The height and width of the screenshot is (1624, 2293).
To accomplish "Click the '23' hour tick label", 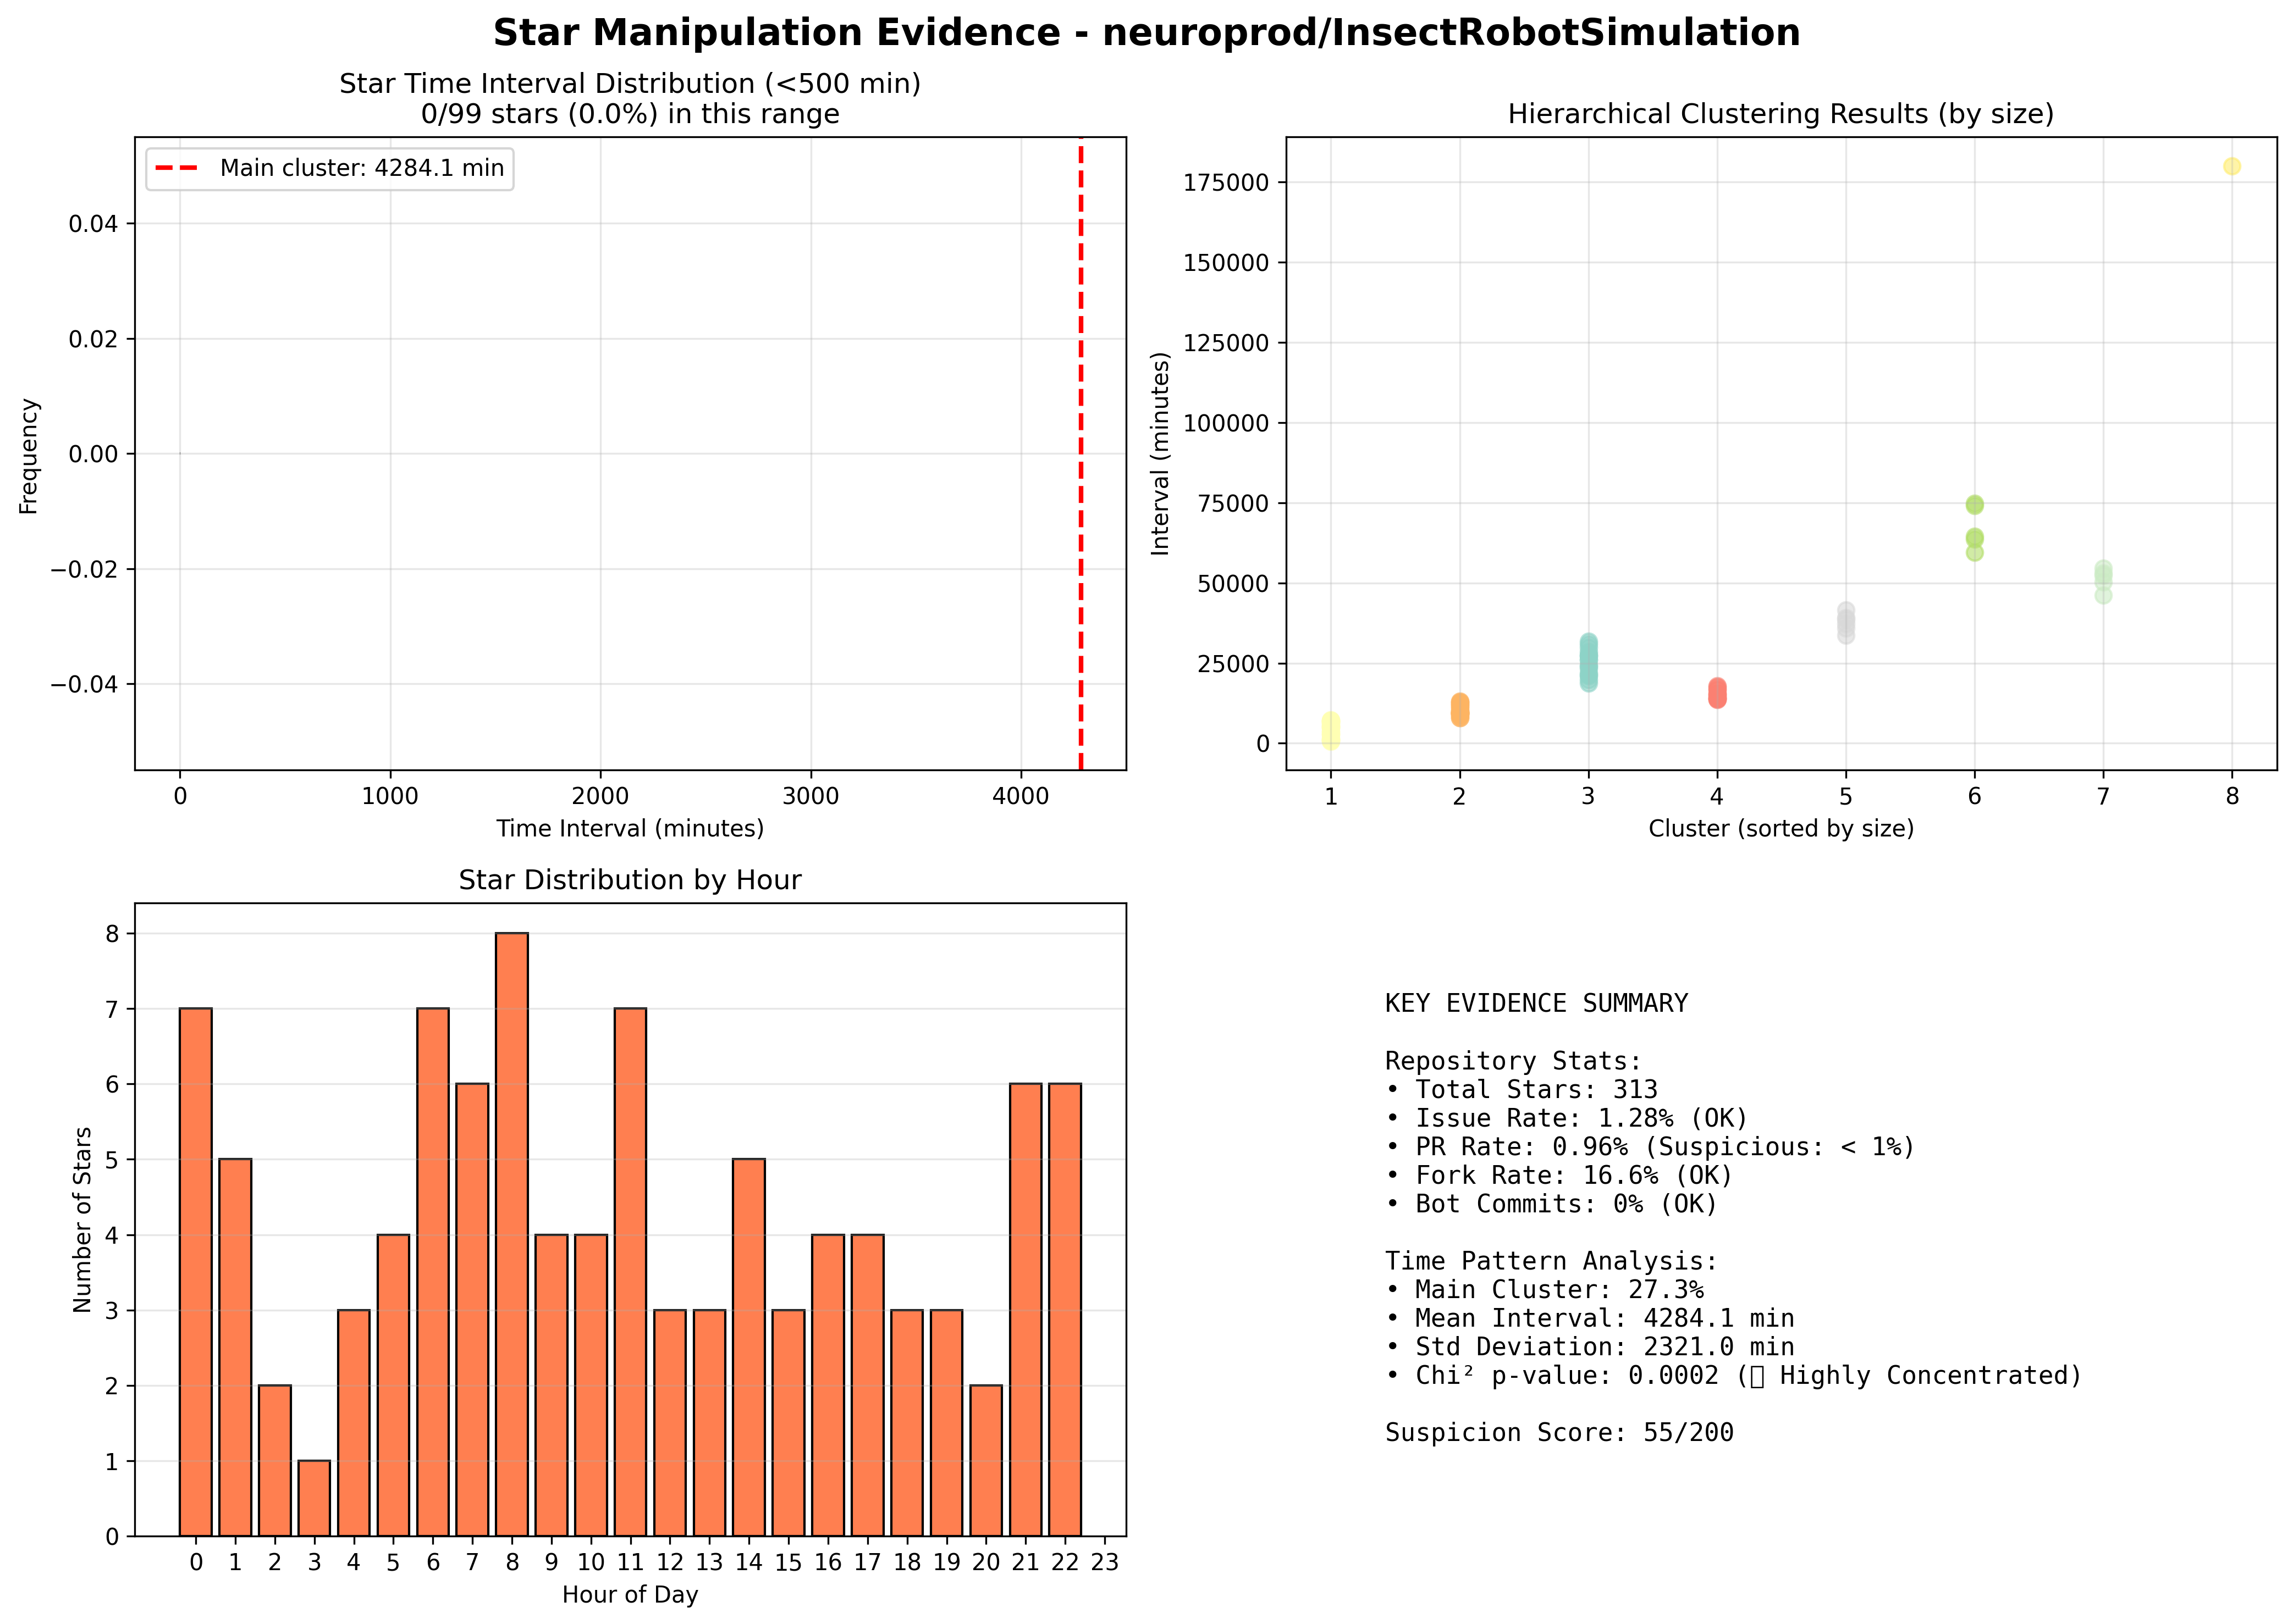I will (x=1105, y=1562).
